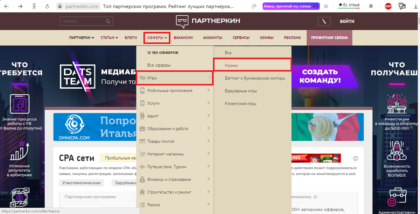Open the Yandex 'Я' home button
The width and height of the screenshot is (420, 214).
(x=34, y=6)
